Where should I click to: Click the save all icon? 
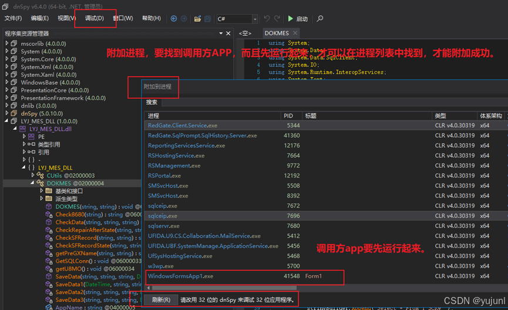[x=208, y=19]
